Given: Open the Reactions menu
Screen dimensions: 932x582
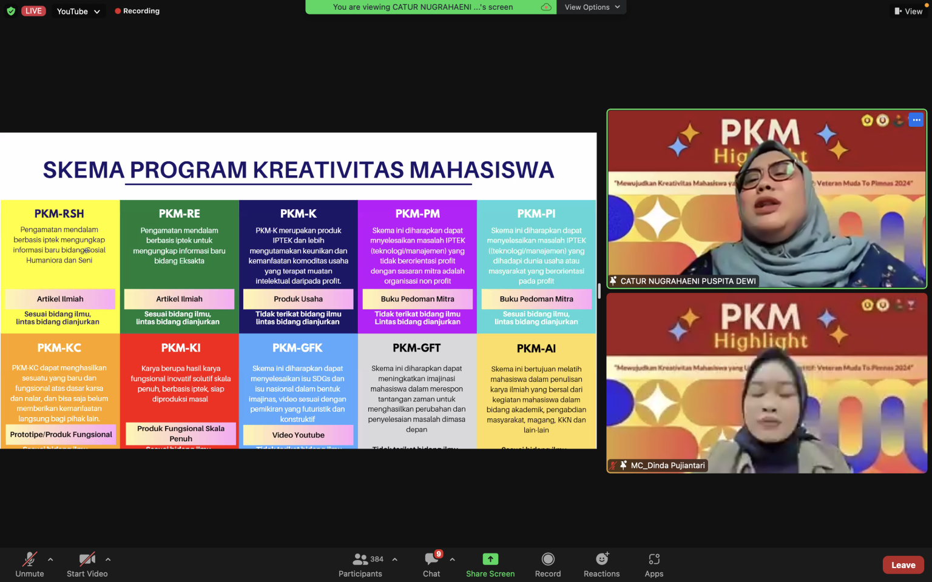Looking at the screenshot, I should tap(601, 559).
